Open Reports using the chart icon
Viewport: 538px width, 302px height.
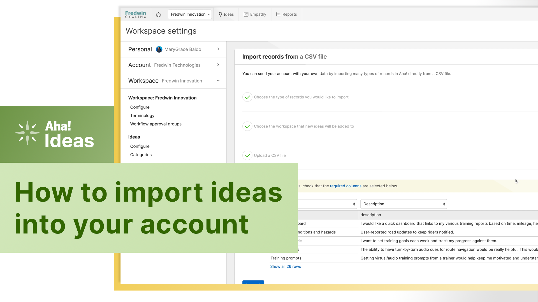[278, 14]
